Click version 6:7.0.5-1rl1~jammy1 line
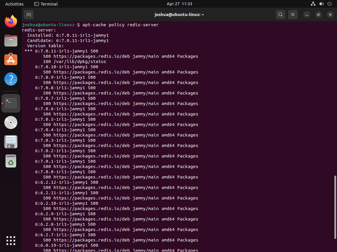The height and width of the screenshot is (252, 337). [x=65, y=119]
